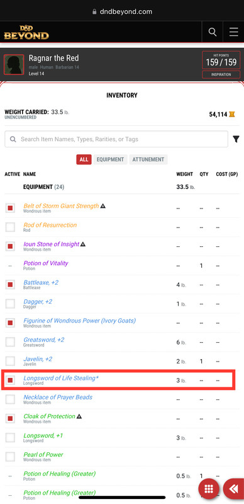Equip the Javelin, +2 checkbox
Image resolution: width=244 pixels, height=504 pixels.
click(10, 361)
